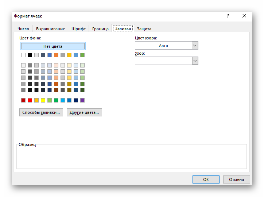Pick the bright red standard color swatch
The width and height of the screenshot is (264, 197).
[30, 100]
